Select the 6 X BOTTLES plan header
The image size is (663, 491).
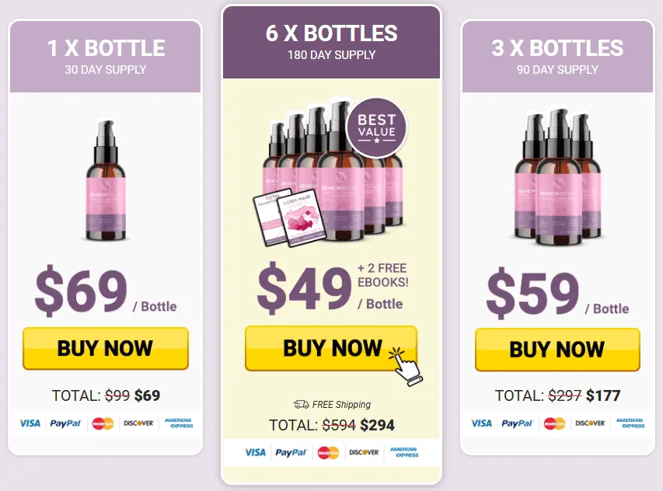click(333, 39)
